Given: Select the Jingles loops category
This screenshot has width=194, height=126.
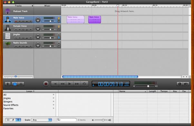Looking at the screenshot, I should [x=29, y=98].
